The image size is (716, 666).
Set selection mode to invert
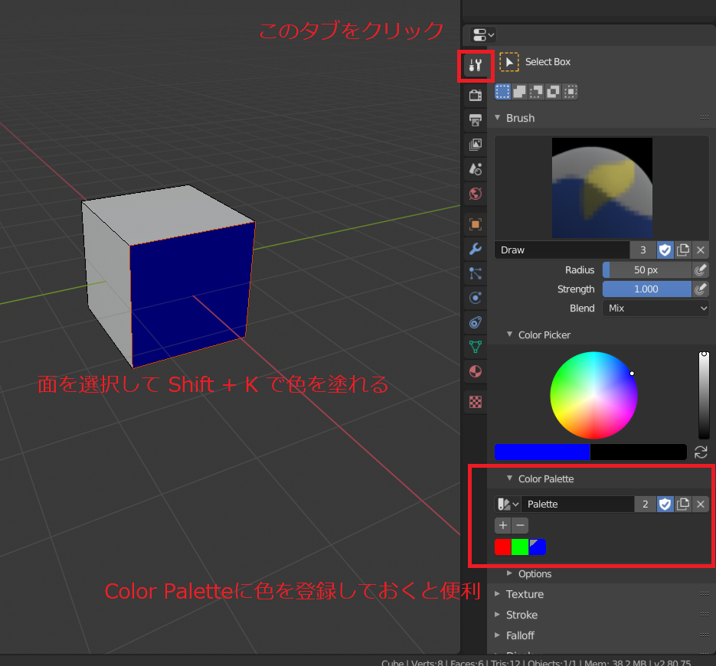tap(554, 92)
